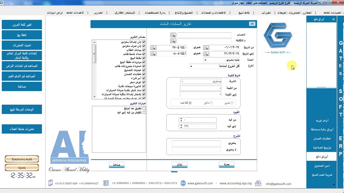Open الحسابات العامه menu
Image resolution: width=344 pixels, height=193 pixels.
[332, 13]
